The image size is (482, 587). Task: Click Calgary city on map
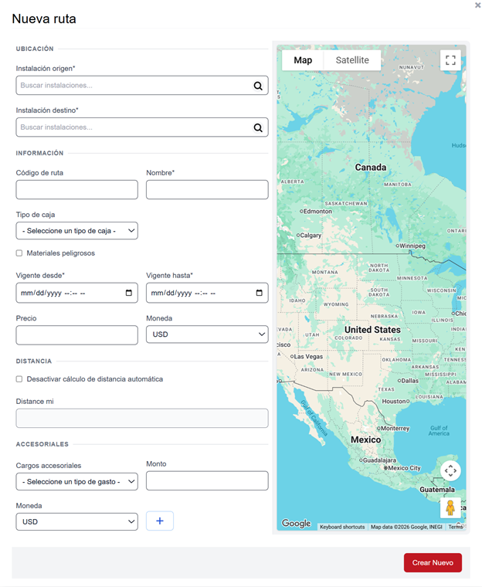(309, 236)
